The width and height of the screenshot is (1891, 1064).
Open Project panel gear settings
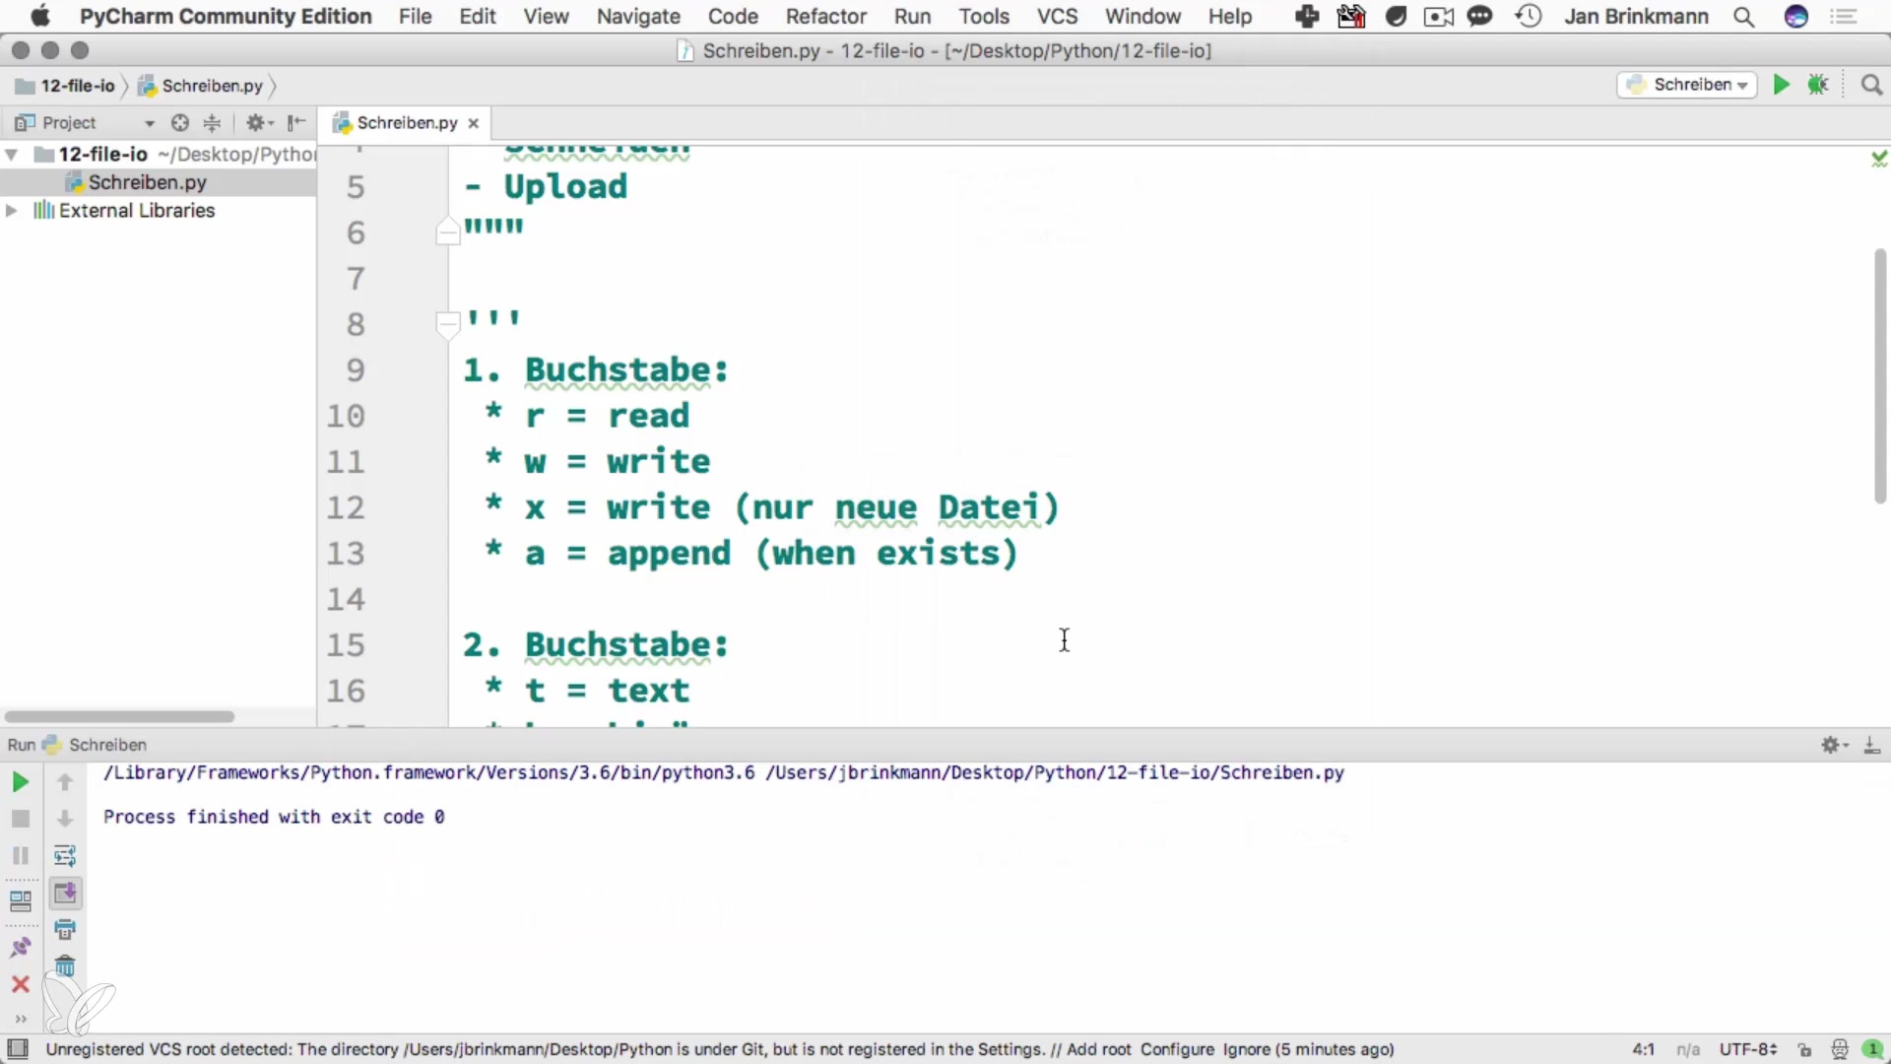[x=256, y=123]
